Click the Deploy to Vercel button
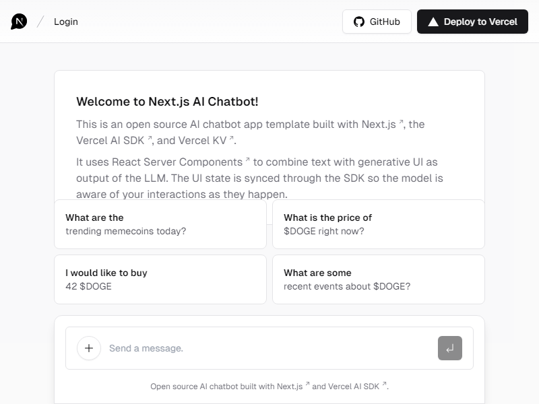 point(472,22)
